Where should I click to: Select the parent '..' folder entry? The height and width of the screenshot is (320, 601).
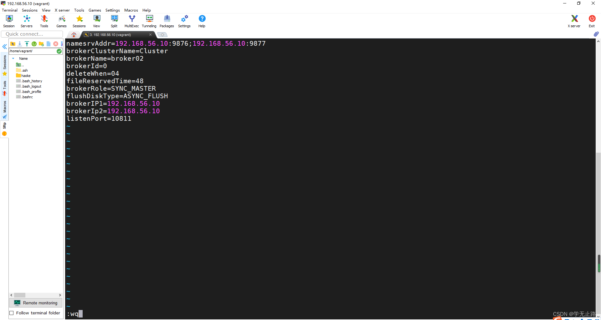point(20,65)
